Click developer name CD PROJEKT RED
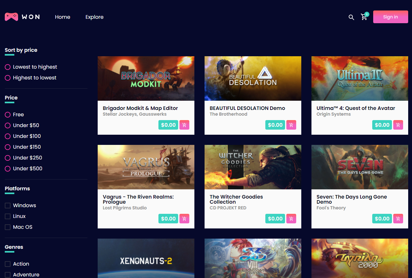 click(x=228, y=208)
